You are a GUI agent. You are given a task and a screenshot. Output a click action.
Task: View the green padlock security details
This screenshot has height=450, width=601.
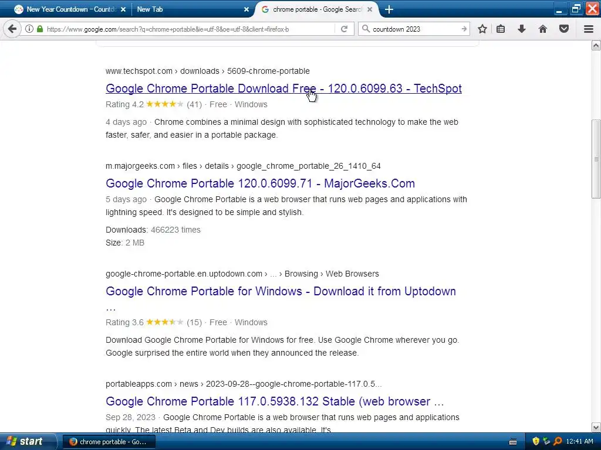(40, 29)
